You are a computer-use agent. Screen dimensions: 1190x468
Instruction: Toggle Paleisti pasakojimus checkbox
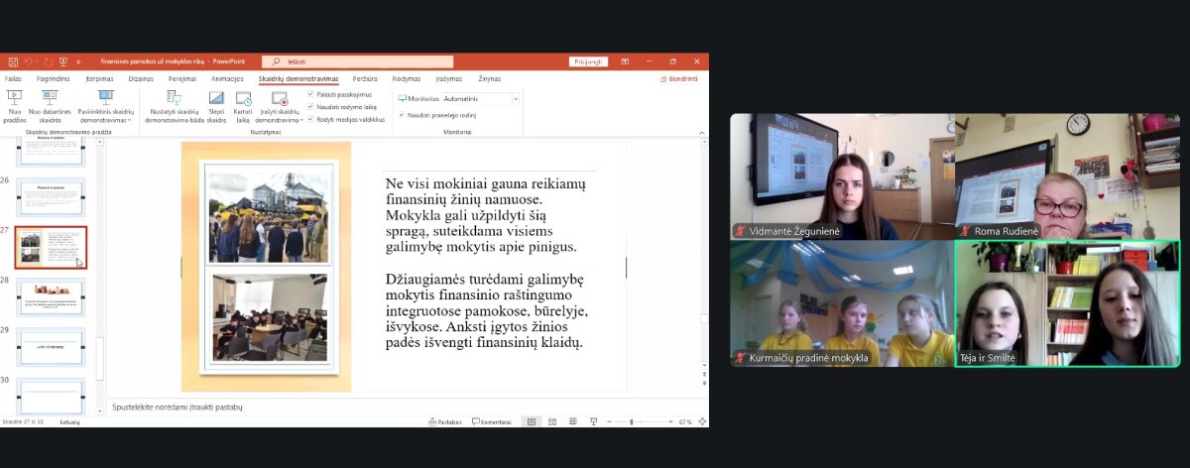point(310,94)
